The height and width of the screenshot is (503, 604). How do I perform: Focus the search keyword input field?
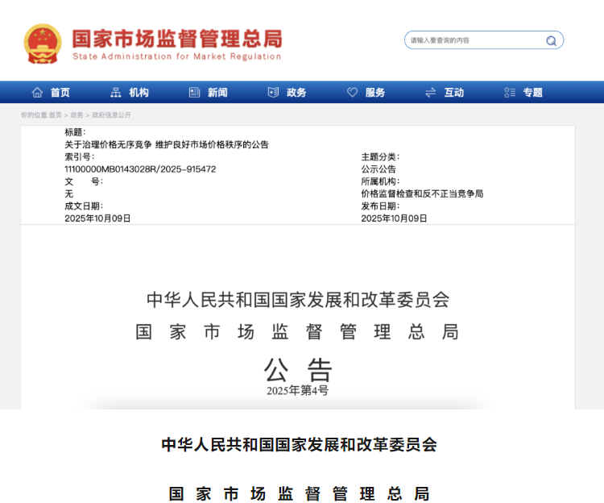point(474,40)
